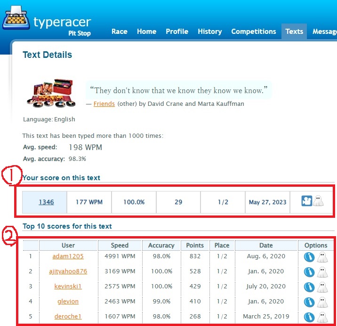Click the Aug. 6, 2020 date
The width and height of the screenshot is (337, 326).
point(266,256)
